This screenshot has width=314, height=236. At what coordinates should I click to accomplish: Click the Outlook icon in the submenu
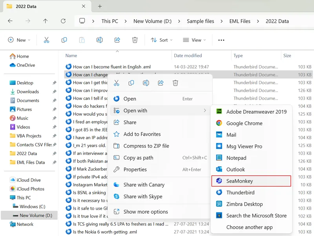click(219, 169)
